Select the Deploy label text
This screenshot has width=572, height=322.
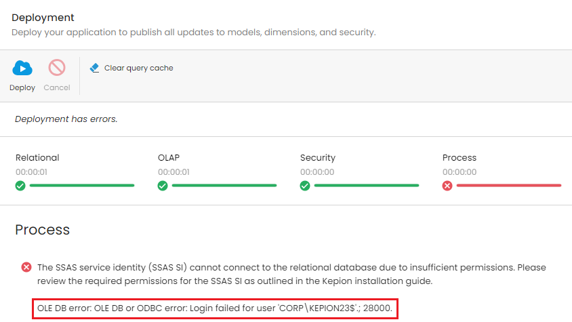point(22,88)
